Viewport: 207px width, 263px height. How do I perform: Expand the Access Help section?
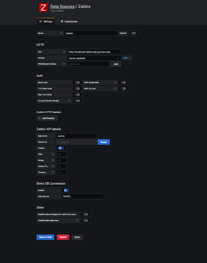coord(127,58)
